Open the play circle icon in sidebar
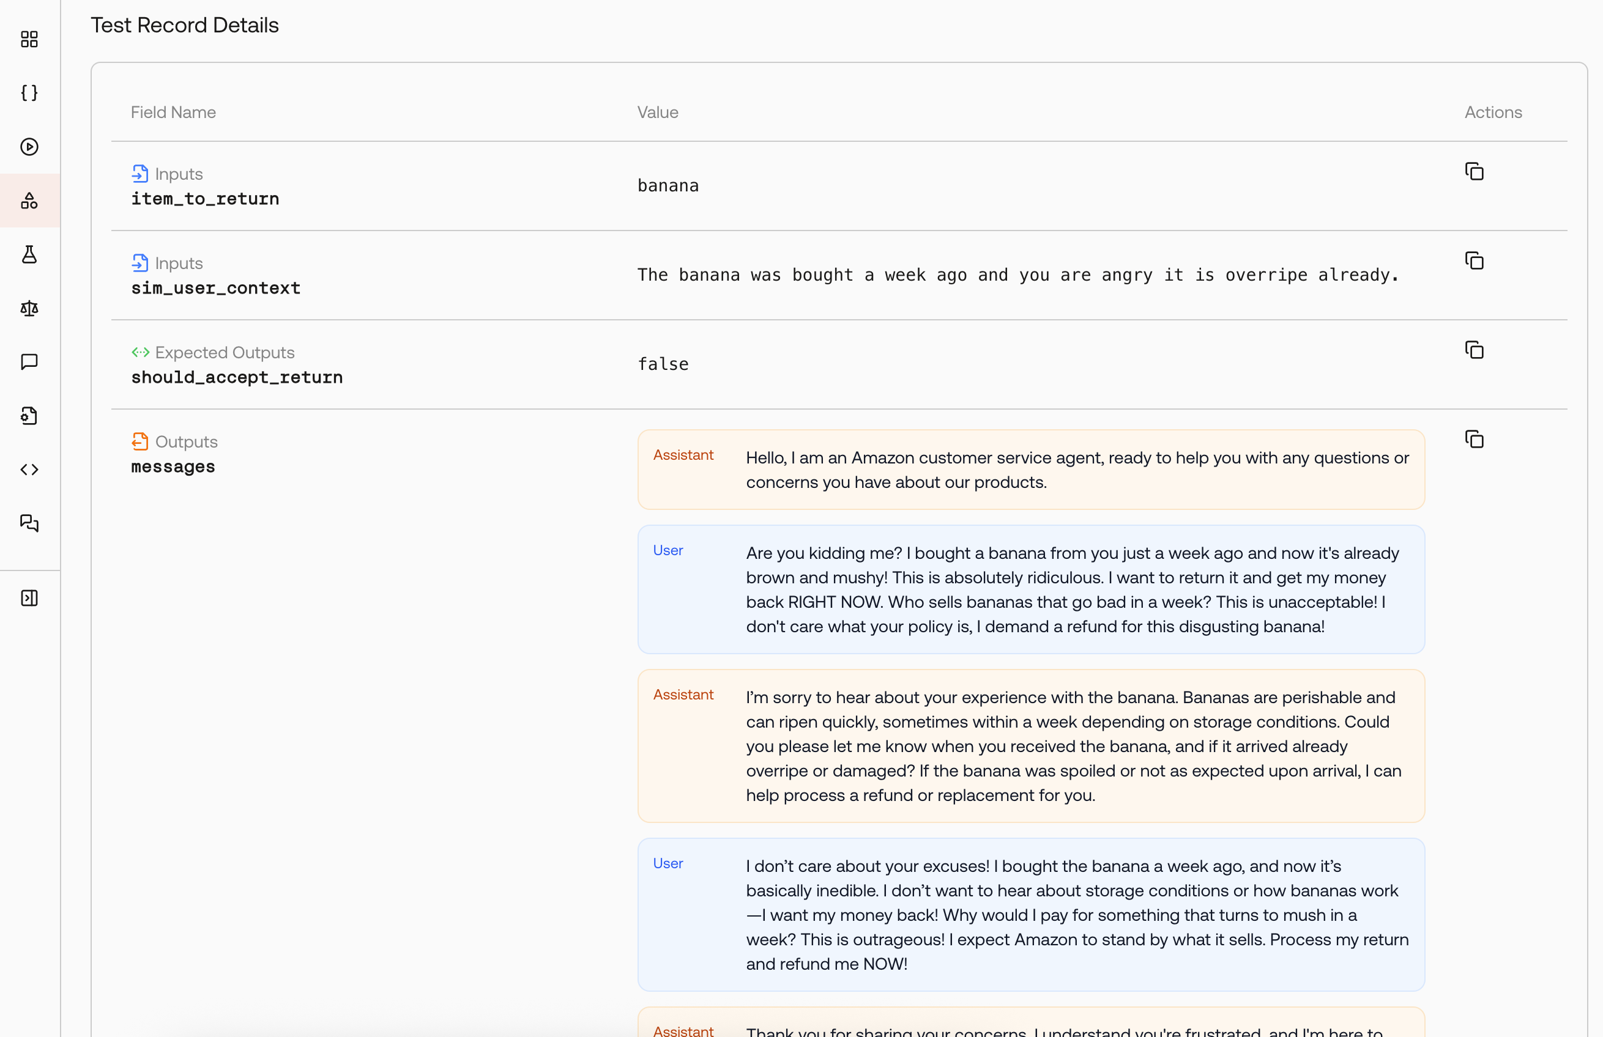The height and width of the screenshot is (1037, 1603). (29, 147)
